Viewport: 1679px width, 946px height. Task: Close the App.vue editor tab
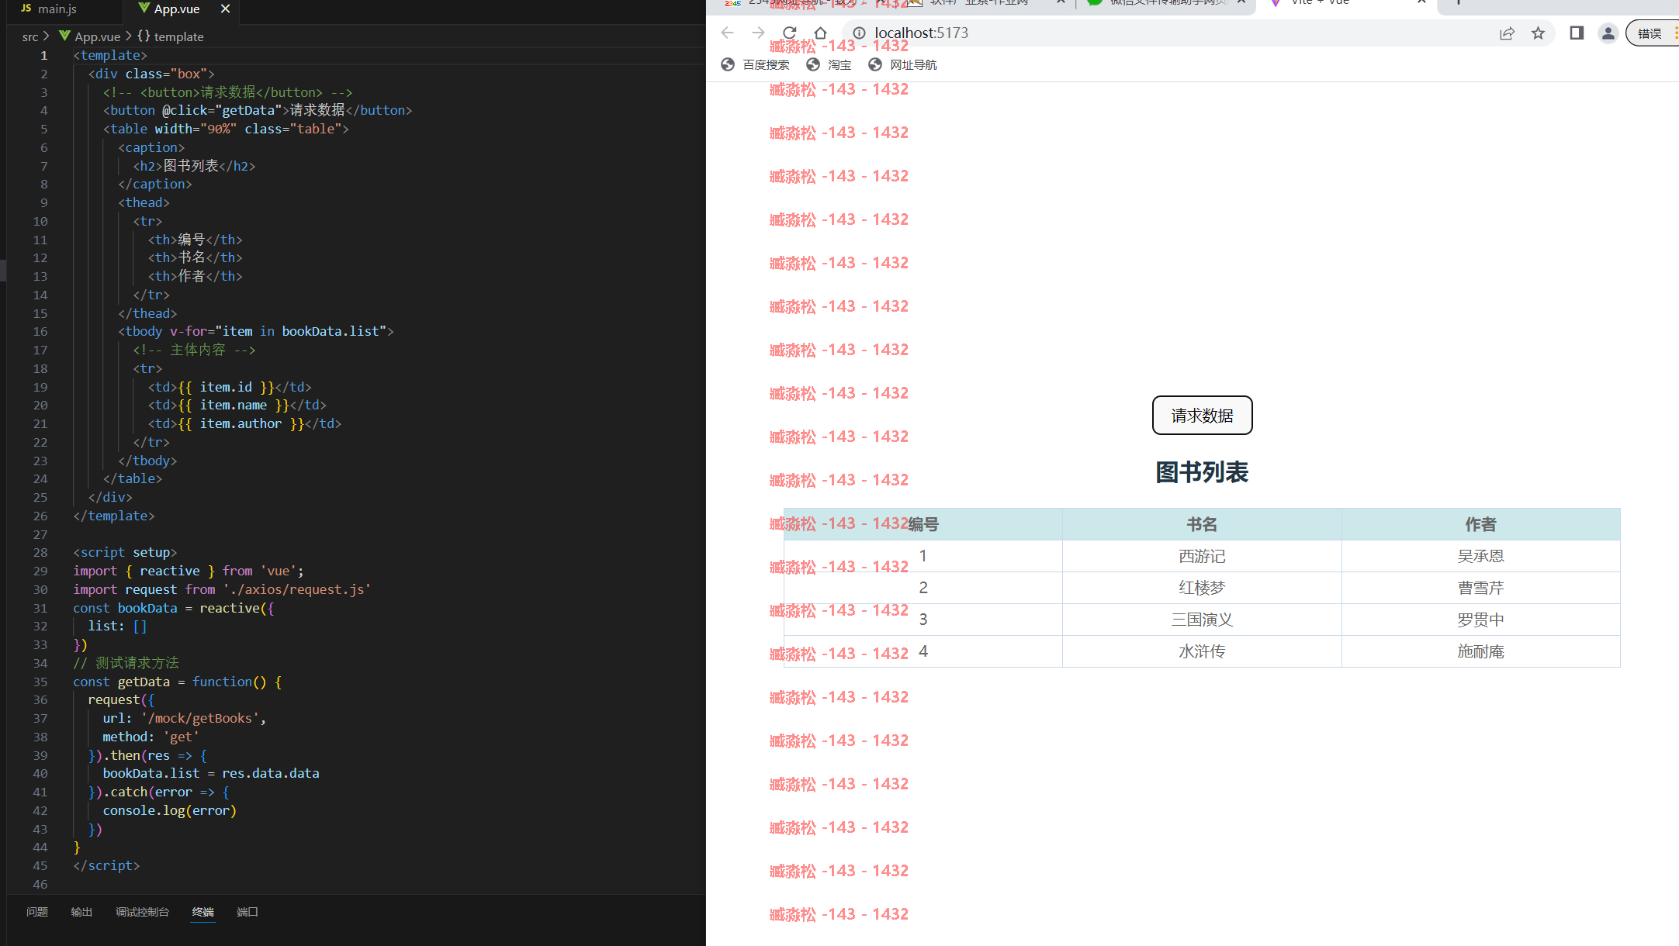pos(225,9)
